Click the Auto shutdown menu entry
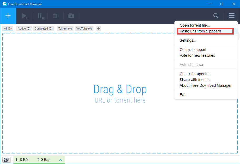240x164 pixels. (x=206, y=65)
